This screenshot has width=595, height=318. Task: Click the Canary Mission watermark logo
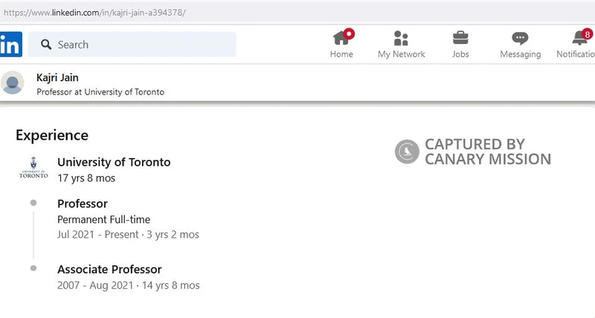(407, 152)
